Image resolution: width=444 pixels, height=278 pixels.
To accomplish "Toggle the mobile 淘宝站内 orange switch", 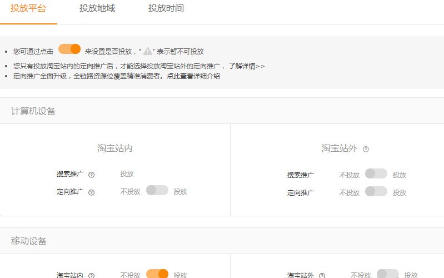I will coord(157,274).
